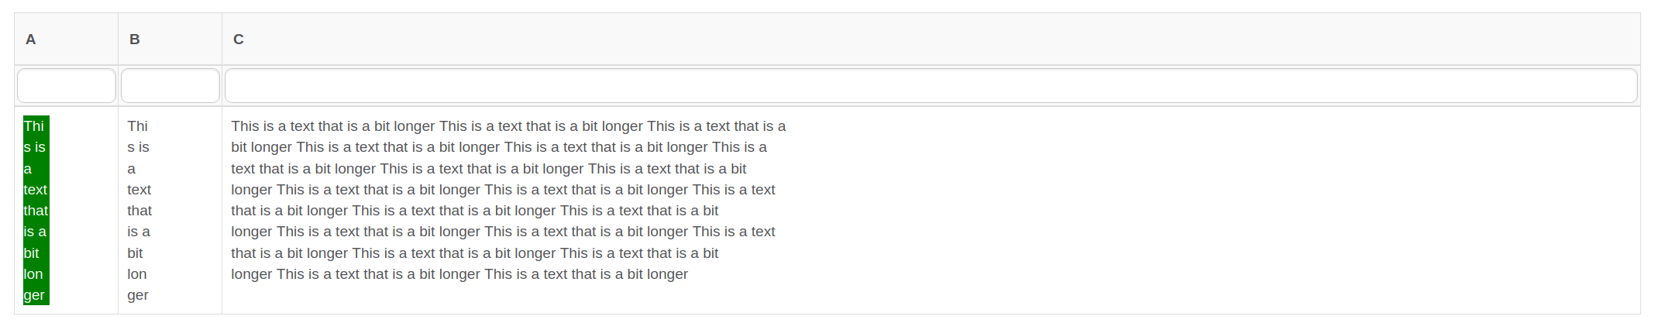Pick "bit" in the green highlighted cell
This screenshot has height=330, width=1662.
click(x=32, y=253)
